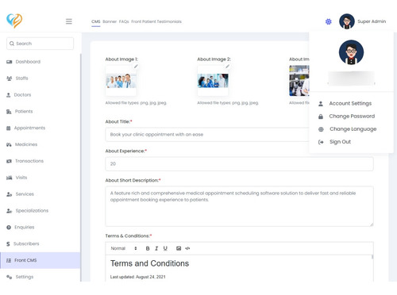The width and height of the screenshot is (397, 295).
Task: Insert image using editor toolbar icon
Action: click(179, 248)
